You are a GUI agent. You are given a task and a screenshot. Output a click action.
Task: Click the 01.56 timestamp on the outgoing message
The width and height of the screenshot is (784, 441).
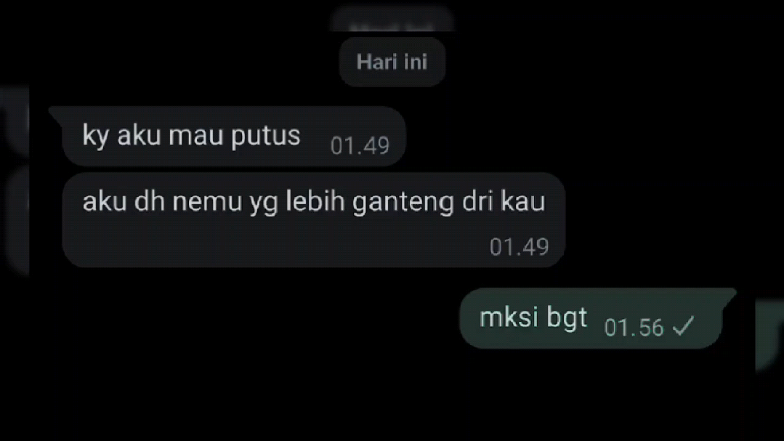click(x=634, y=328)
